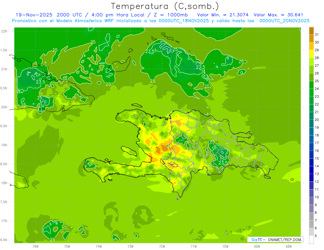This screenshot has width=324, height=250.
Task: Click the legend value "28"
Action: coord(317,58)
